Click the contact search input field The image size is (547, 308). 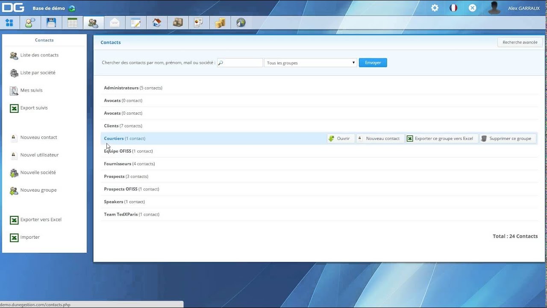coord(240,63)
